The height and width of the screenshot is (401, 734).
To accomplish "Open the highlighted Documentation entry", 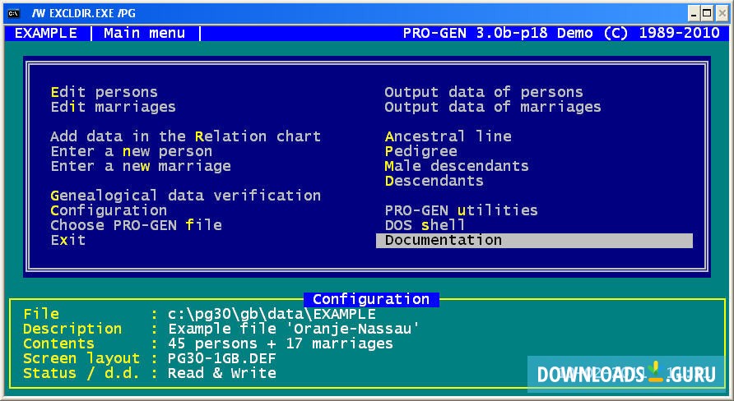I will click(534, 241).
